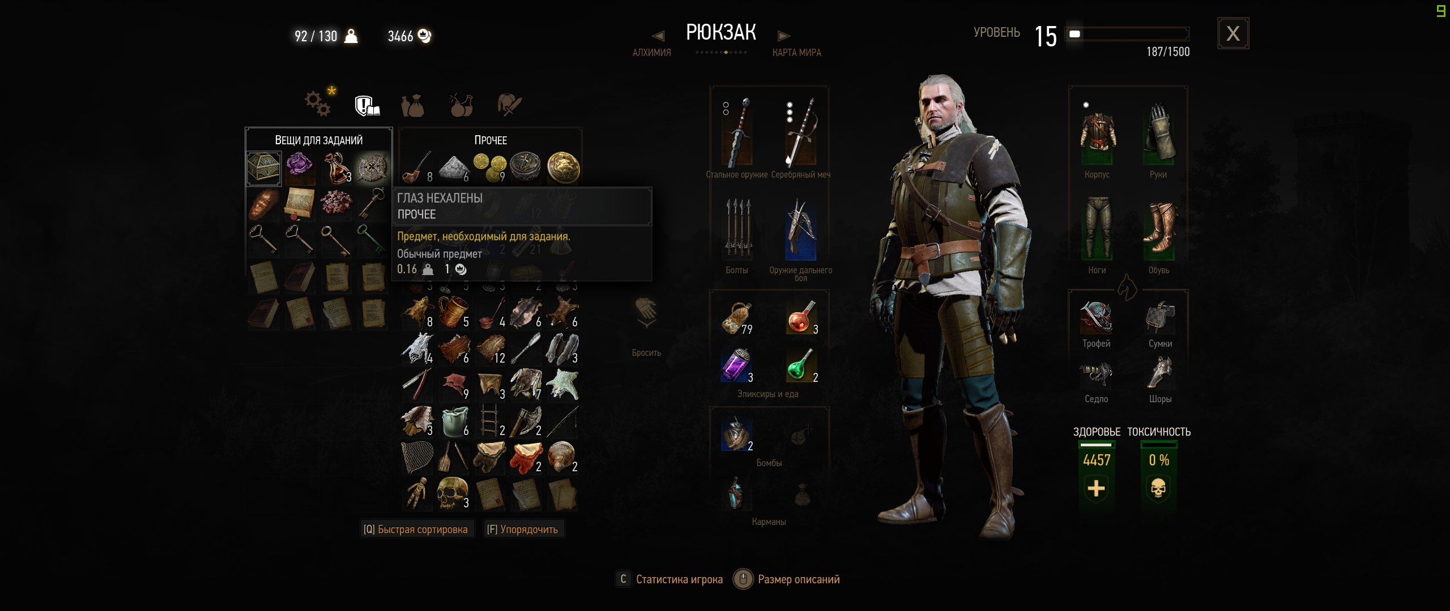
Task: Switch to the Карта мира panel
Action: point(796,53)
